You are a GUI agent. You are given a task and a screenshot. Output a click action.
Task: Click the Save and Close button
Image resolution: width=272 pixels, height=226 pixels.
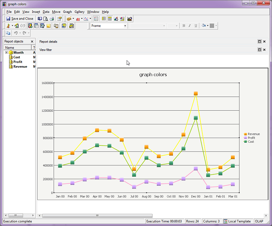click(x=20, y=19)
